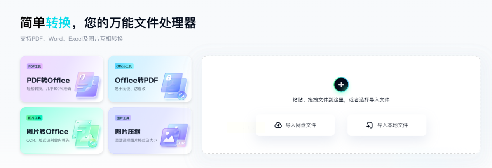This screenshot has width=492, height=168.
Task: Click 导入网盘文件 button text
Action: coord(301,125)
